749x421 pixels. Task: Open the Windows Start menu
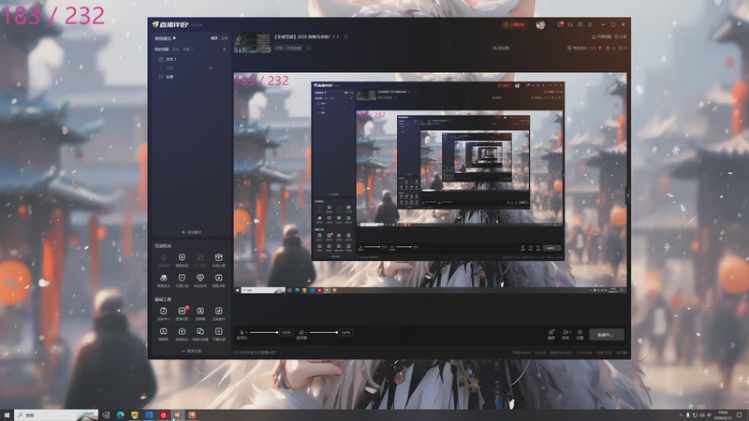[x=7, y=415]
